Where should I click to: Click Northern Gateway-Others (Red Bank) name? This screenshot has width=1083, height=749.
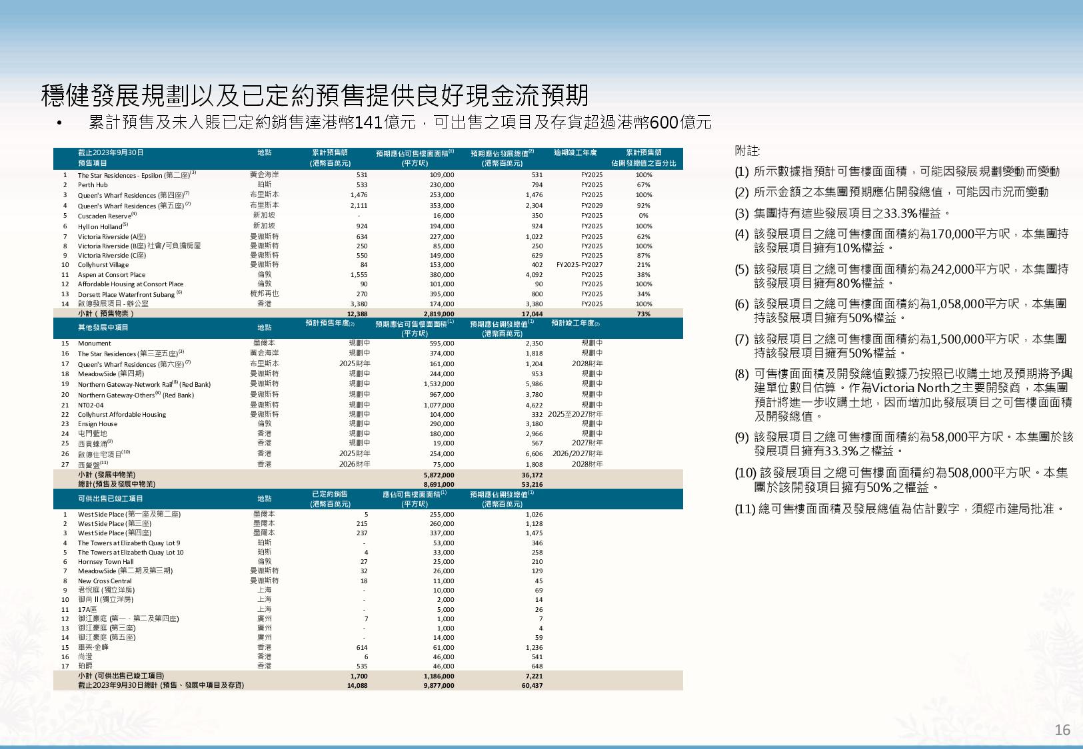point(136,395)
